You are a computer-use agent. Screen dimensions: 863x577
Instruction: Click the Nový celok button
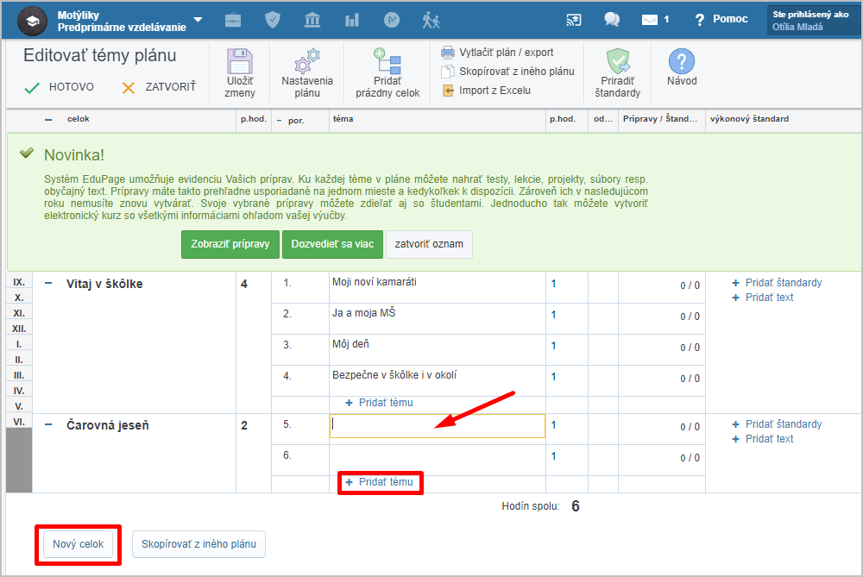(x=79, y=544)
